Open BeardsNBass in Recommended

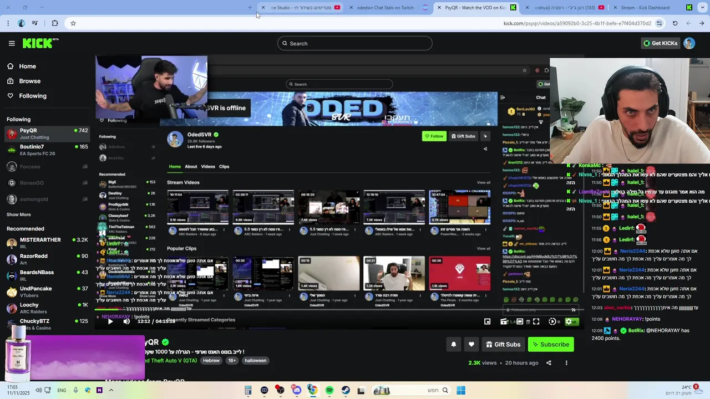click(x=47, y=275)
